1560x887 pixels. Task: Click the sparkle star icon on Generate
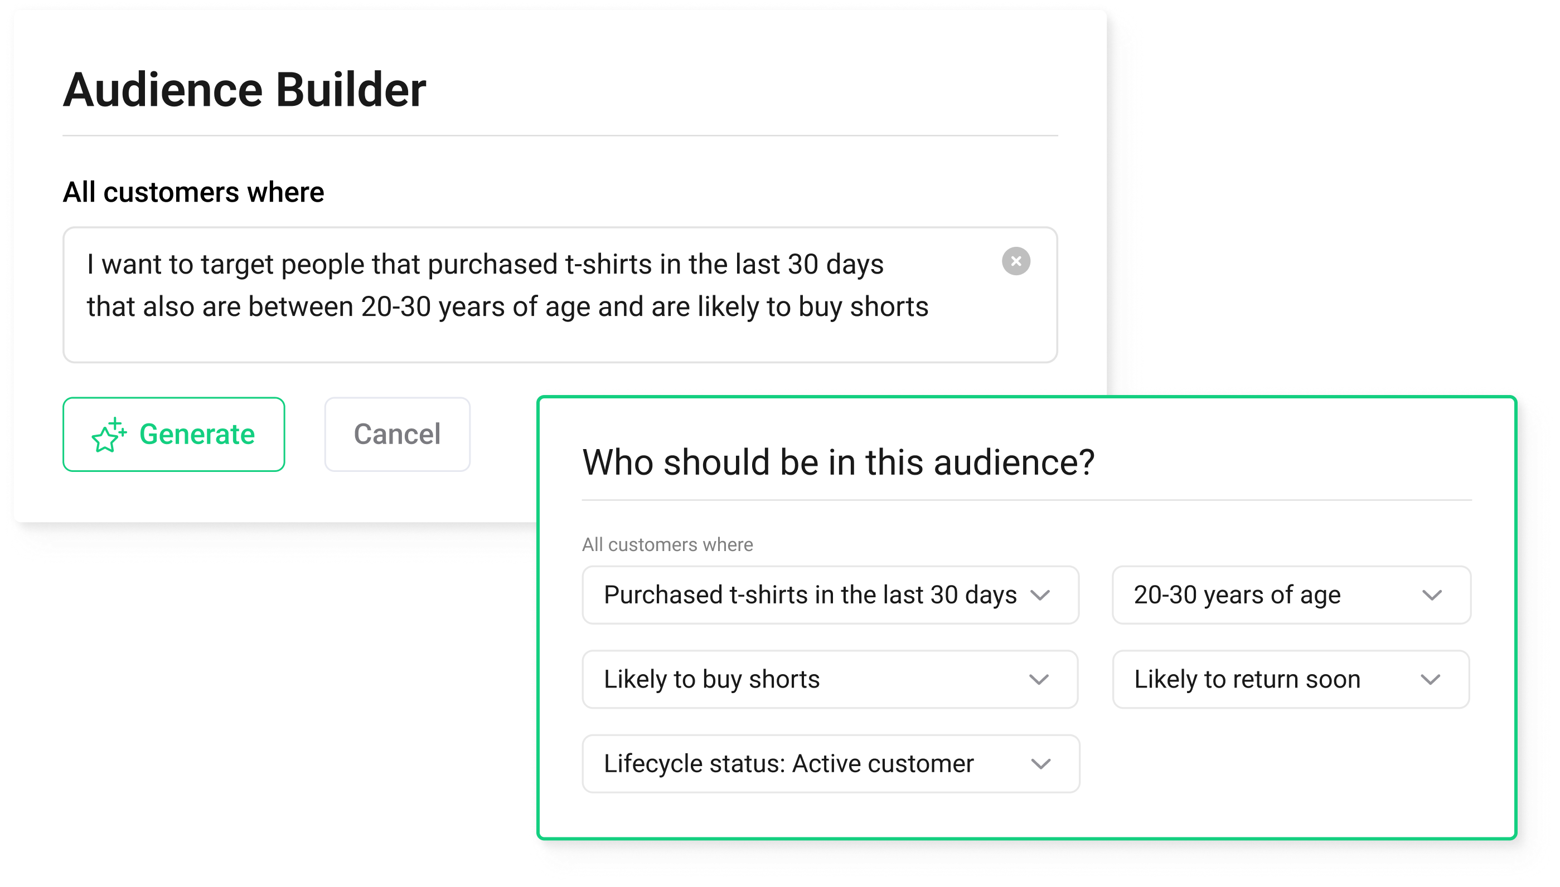pos(109,435)
